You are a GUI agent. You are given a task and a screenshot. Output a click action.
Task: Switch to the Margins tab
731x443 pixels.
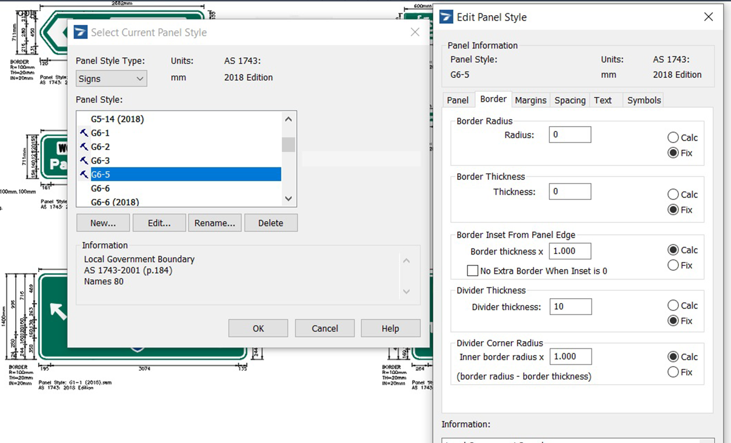pyautogui.click(x=530, y=100)
